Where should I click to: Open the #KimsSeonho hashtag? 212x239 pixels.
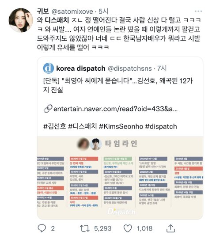pos(121,126)
